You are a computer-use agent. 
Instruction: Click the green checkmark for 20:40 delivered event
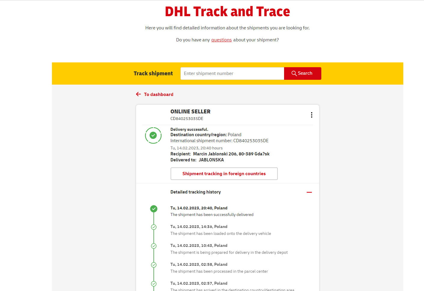[154, 208]
